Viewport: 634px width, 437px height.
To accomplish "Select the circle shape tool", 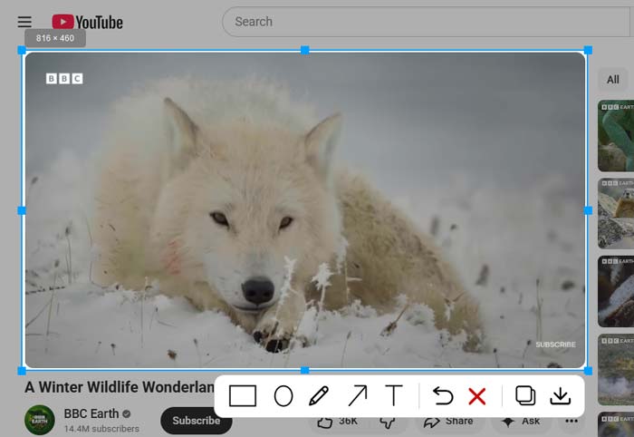I will 283,395.
